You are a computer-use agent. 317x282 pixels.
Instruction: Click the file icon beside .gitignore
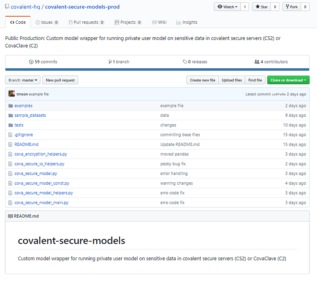11,135
